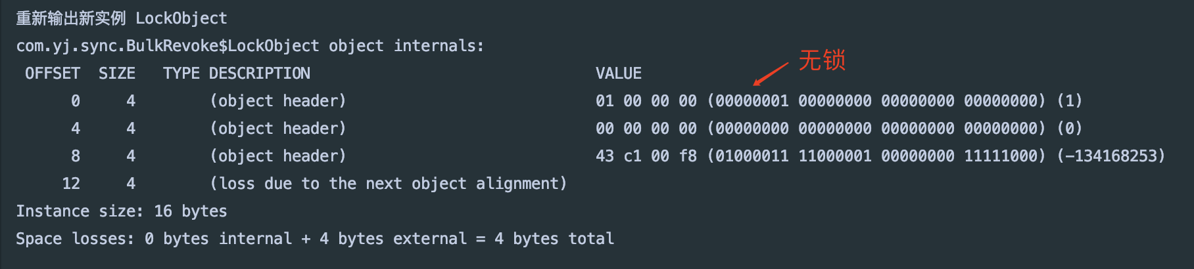Click the decimal value (1)
Image resolution: width=1194 pixels, height=269 pixels.
[1069, 101]
